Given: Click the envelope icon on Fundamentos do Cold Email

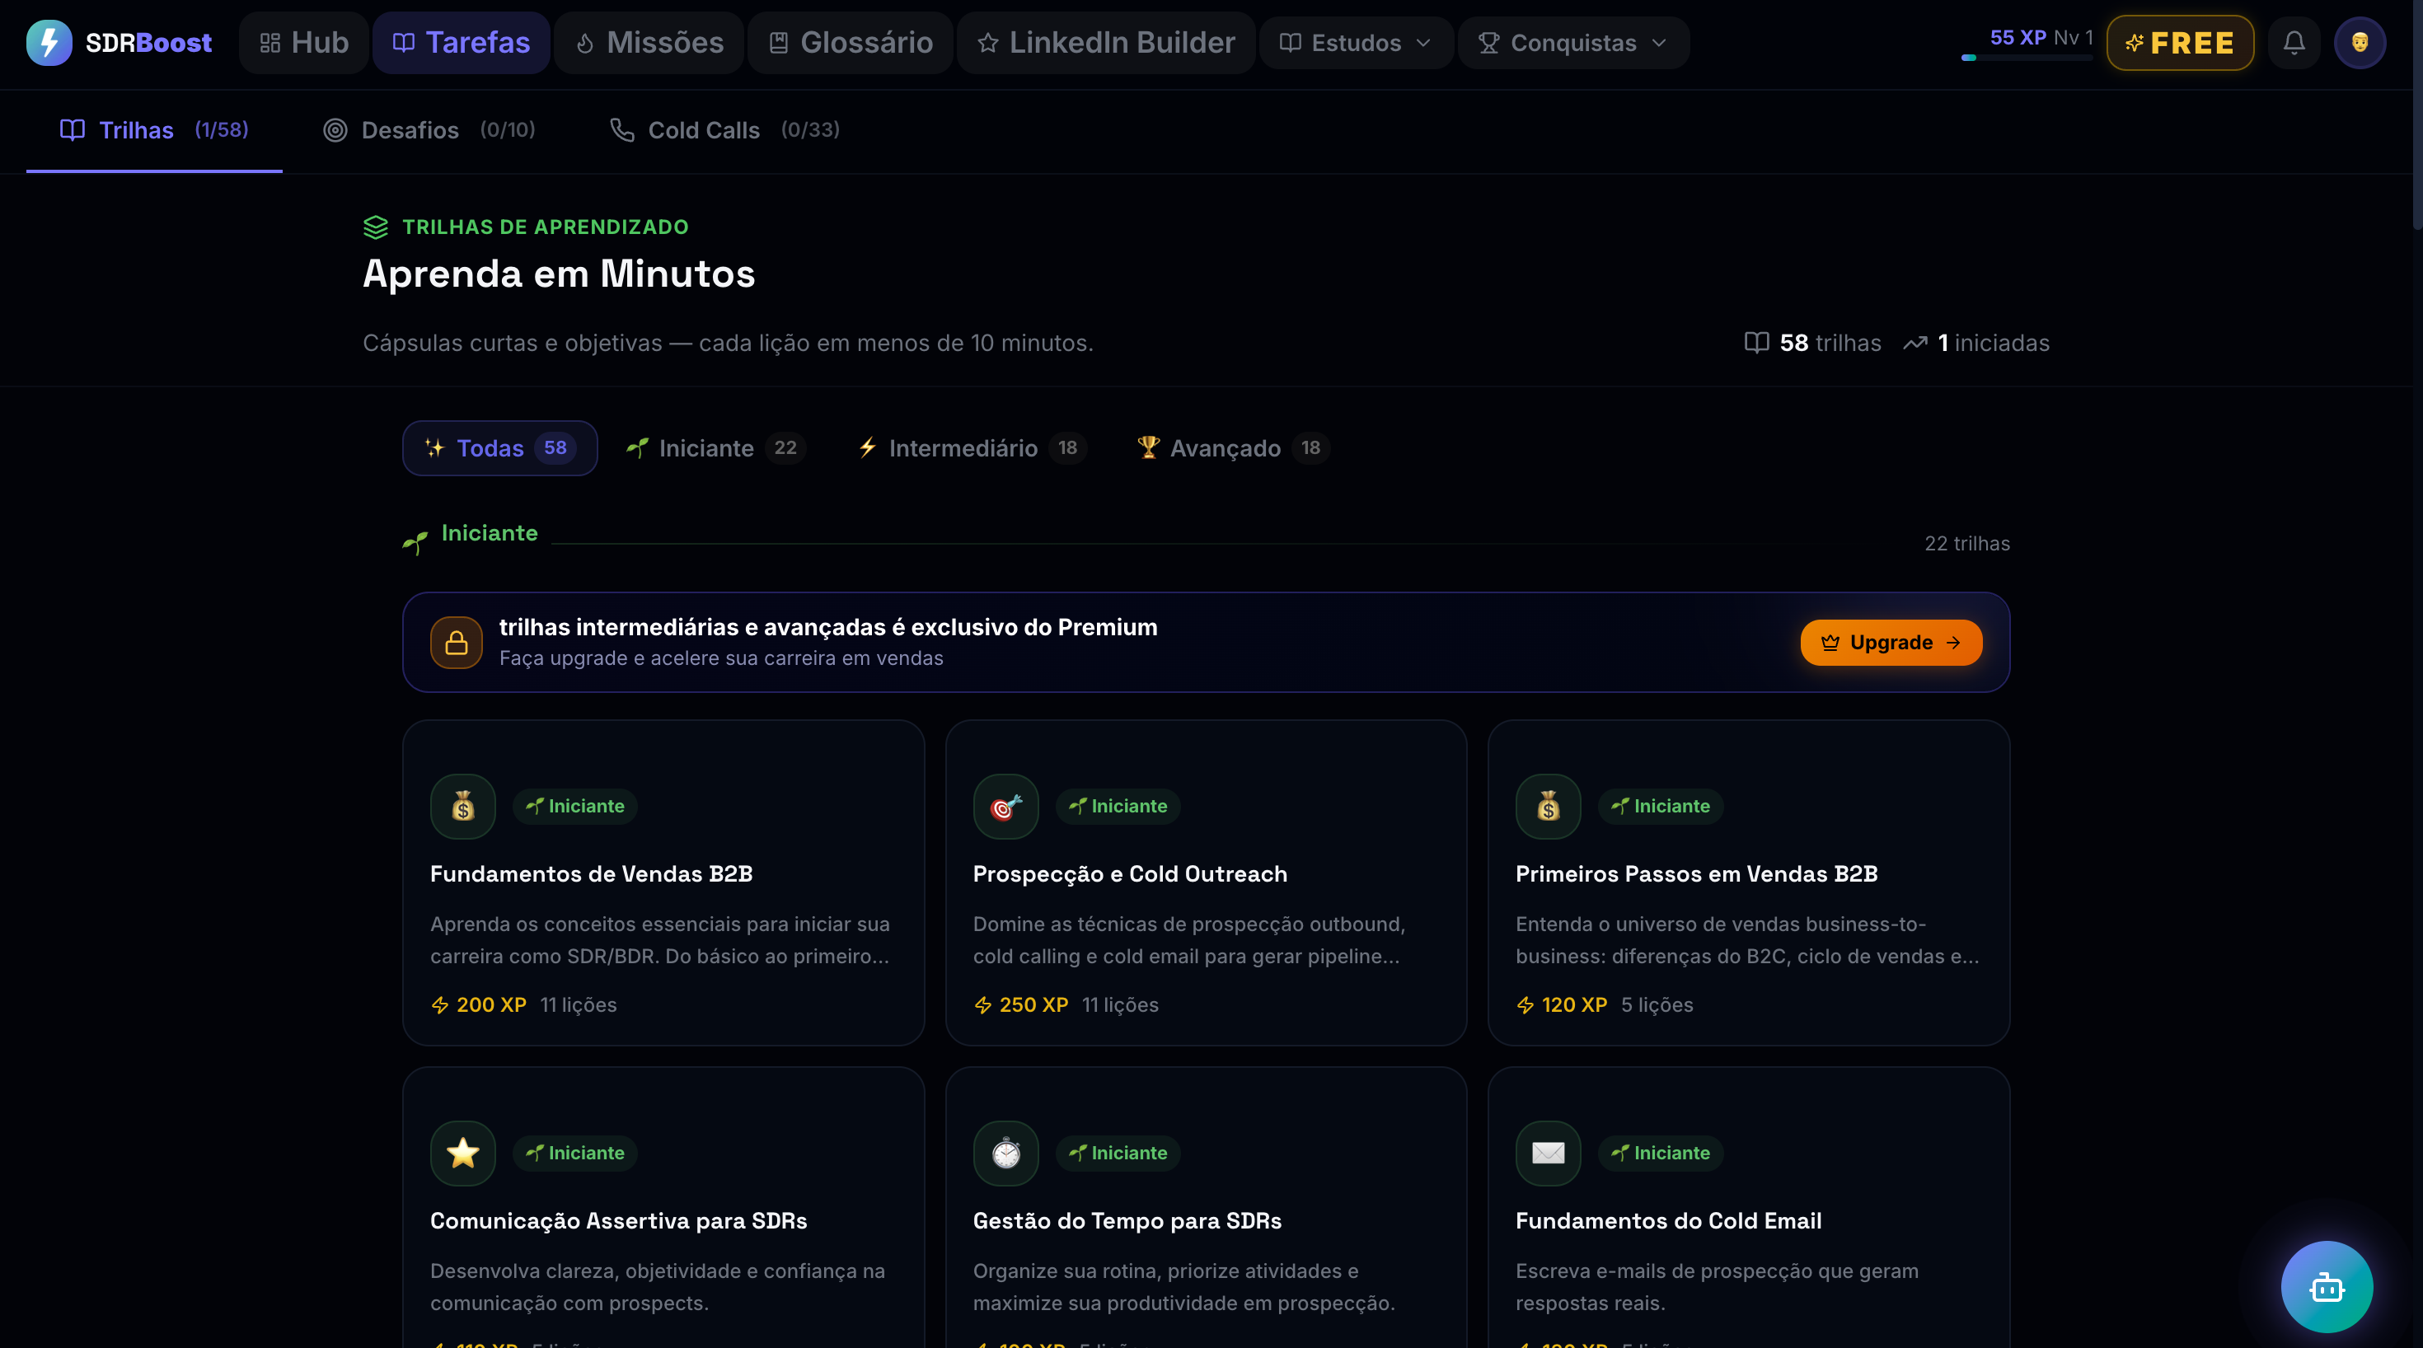Looking at the screenshot, I should (1547, 1154).
